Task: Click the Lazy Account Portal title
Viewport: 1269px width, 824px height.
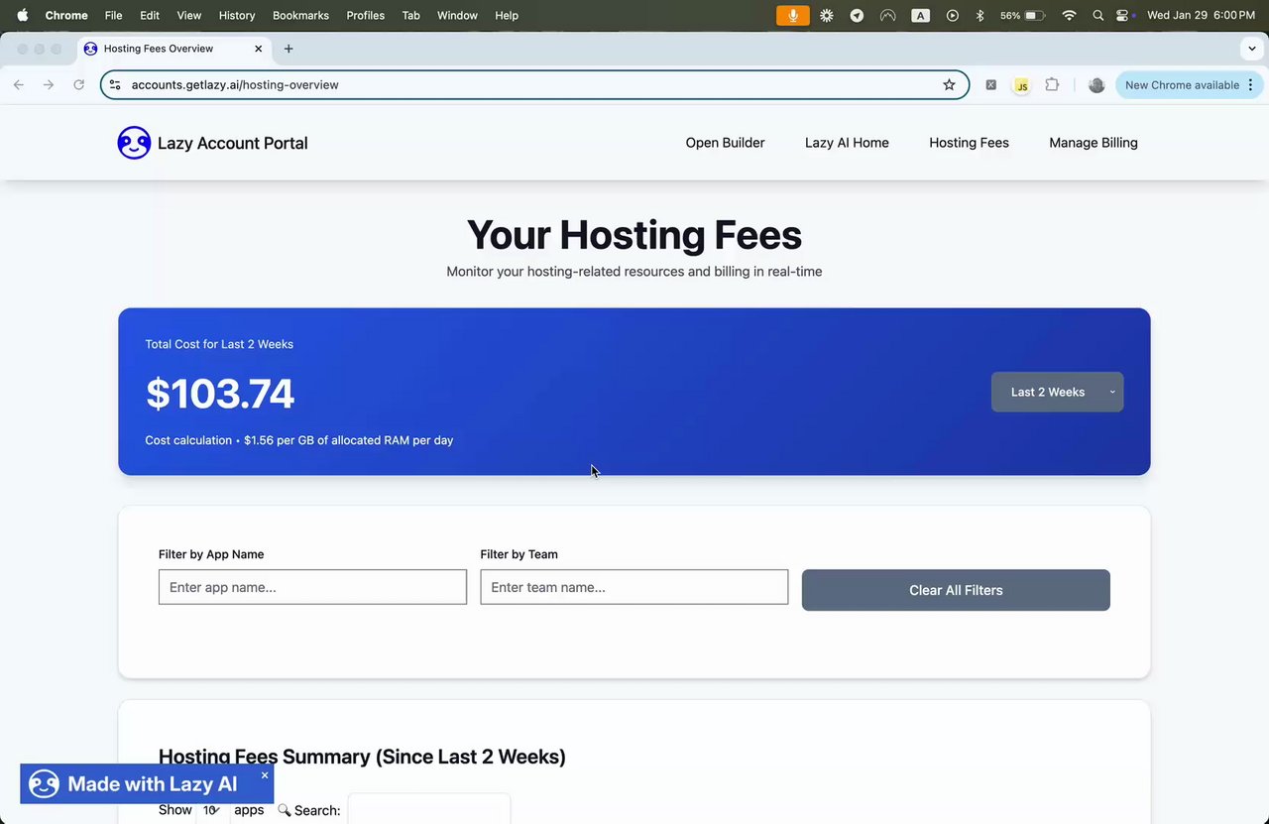Action: click(x=233, y=143)
